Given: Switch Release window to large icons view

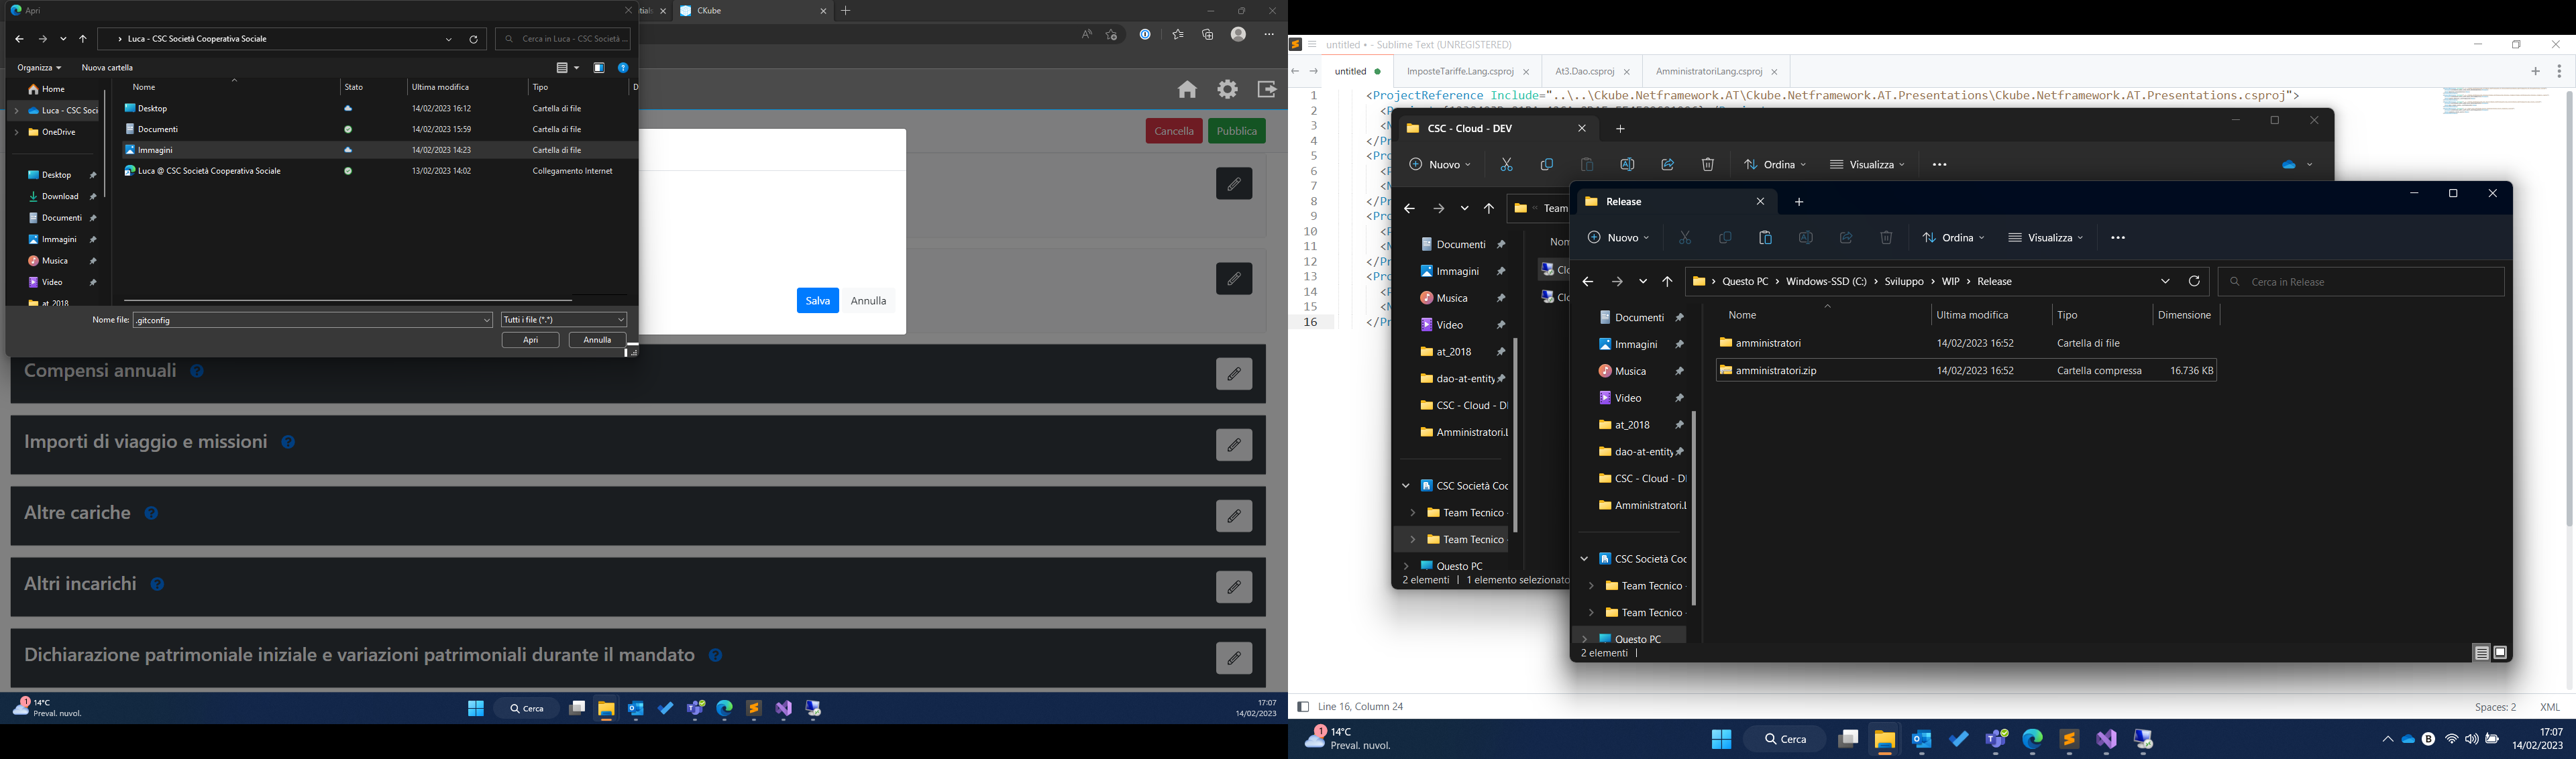Looking at the screenshot, I should (2500, 653).
